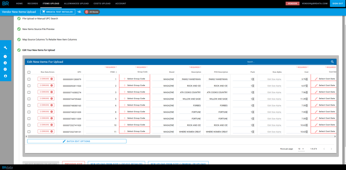Go to next page chevron

pyautogui.click(x=331, y=149)
